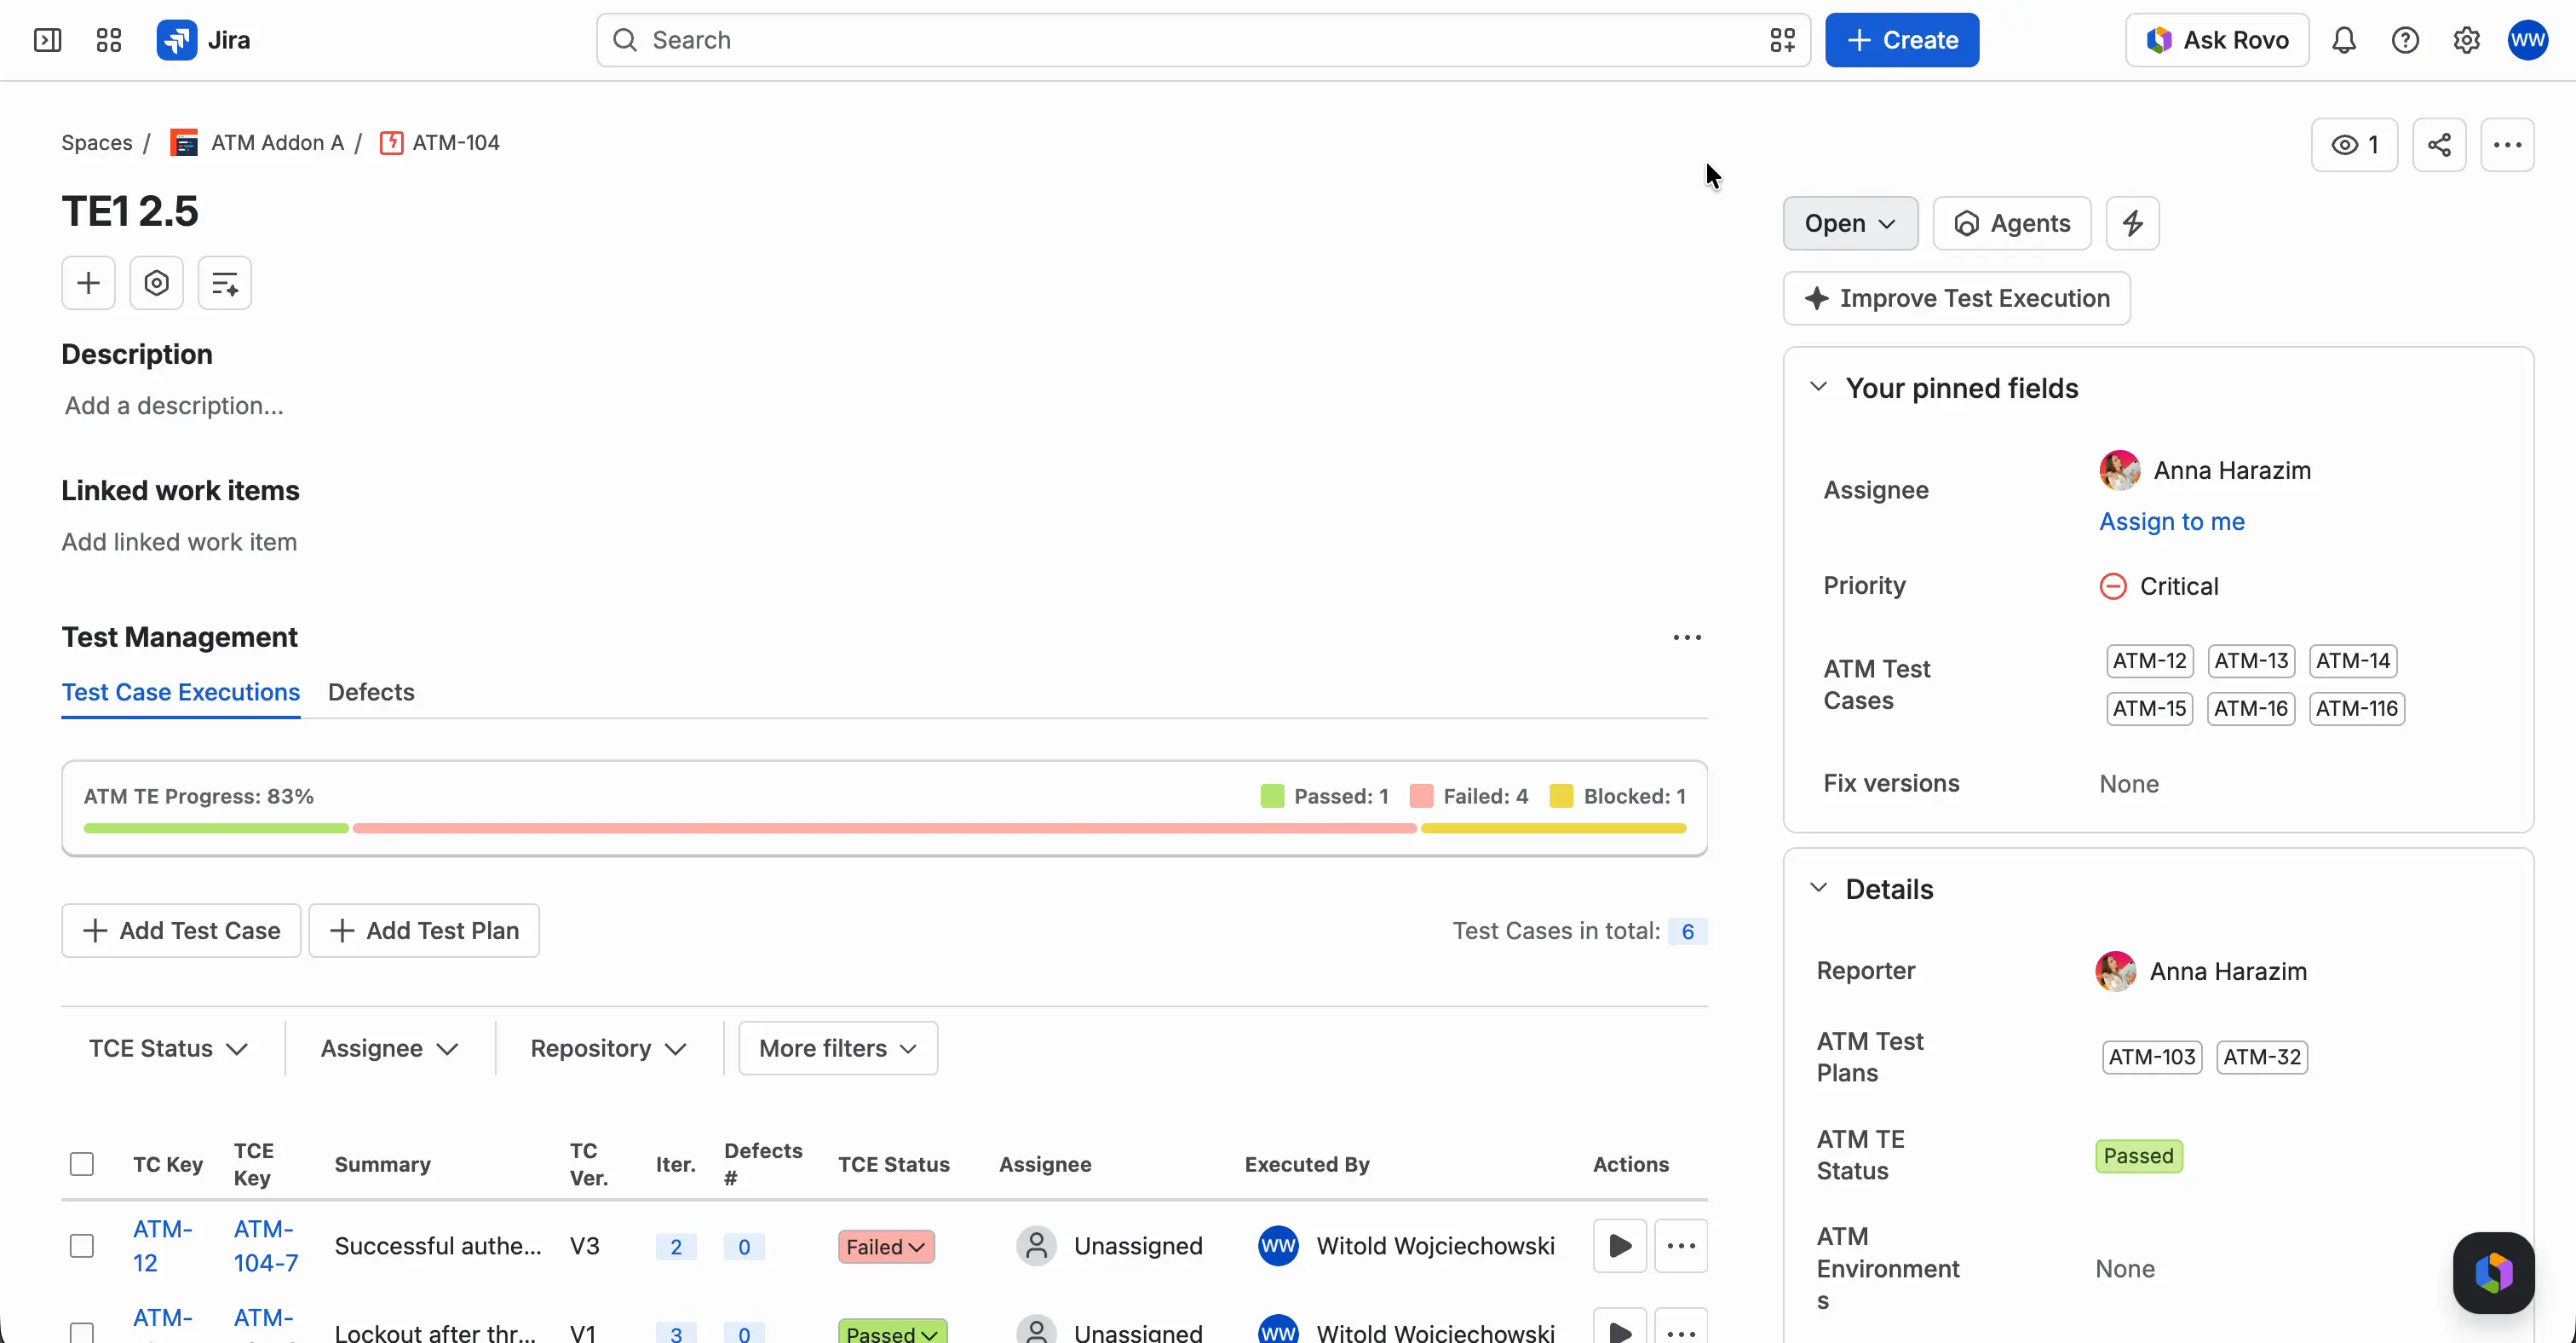Open notifications bell
This screenshot has width=2576, height=1343.
point(2344,40)
